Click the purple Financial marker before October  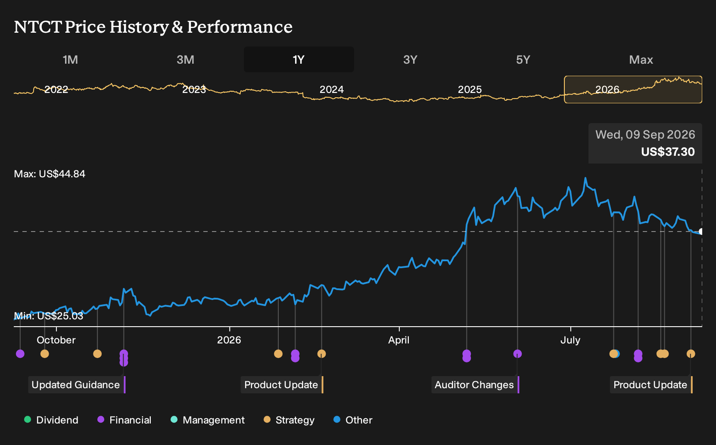[20, 354]
